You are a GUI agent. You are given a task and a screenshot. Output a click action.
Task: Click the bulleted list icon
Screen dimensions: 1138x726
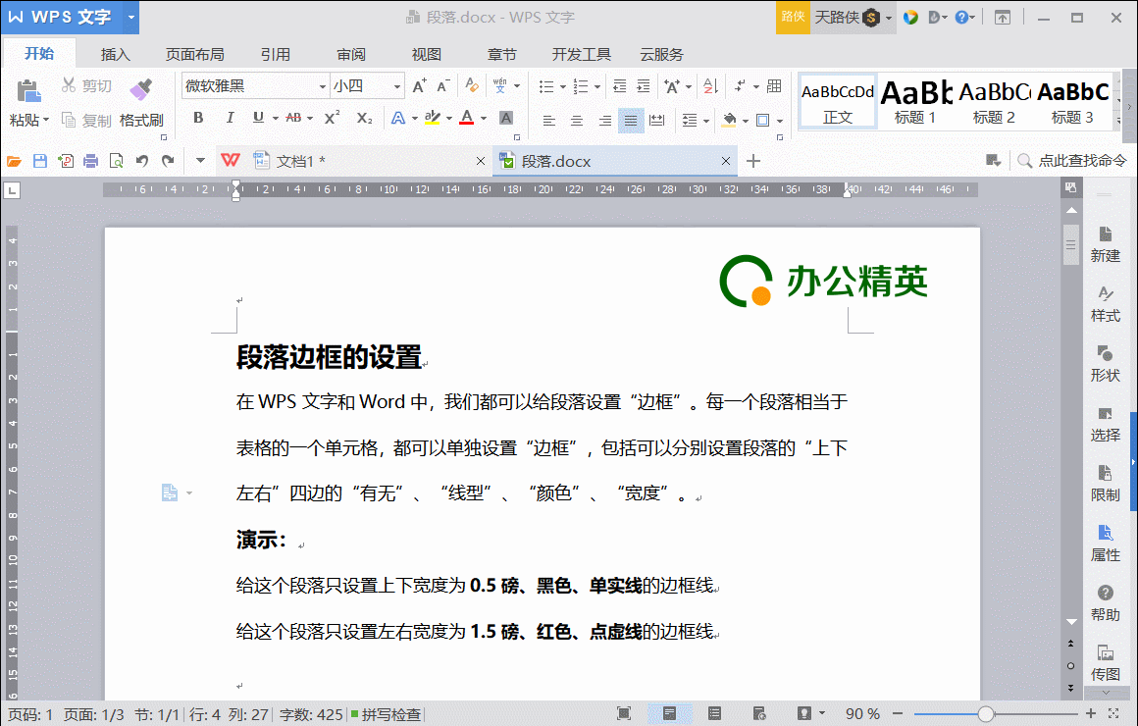coord(546,86)
